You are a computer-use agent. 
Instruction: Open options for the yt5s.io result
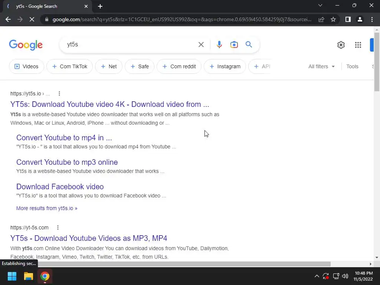click(59, 94)
